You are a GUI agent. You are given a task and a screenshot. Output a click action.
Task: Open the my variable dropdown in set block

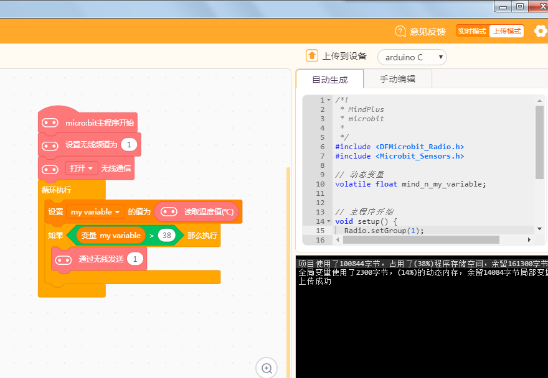pyautogui.click(x=95, y=212)
